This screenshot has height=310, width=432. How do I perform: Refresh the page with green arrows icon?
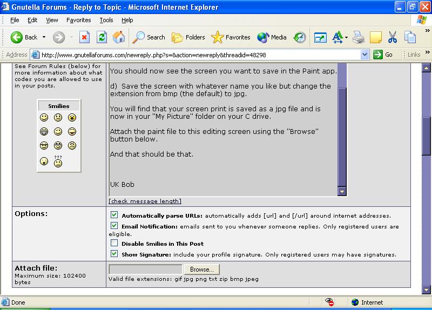coord(102,37)
